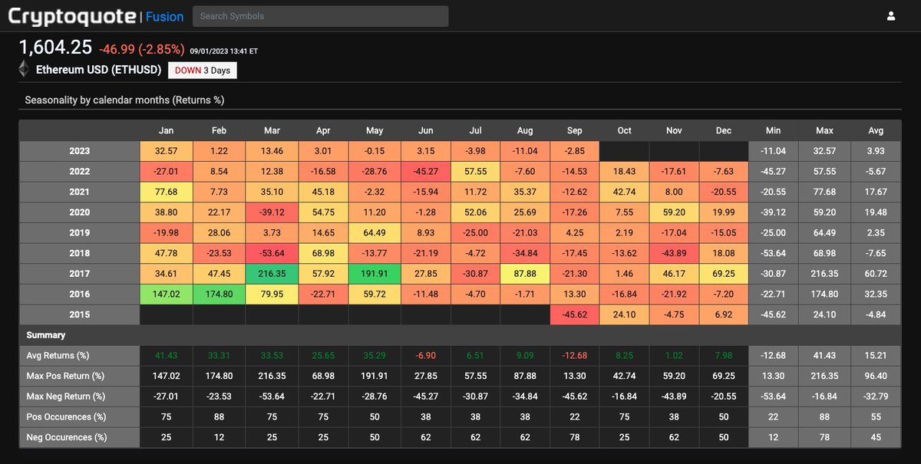Select the Sep column header
921x464 pixels.
575,130
